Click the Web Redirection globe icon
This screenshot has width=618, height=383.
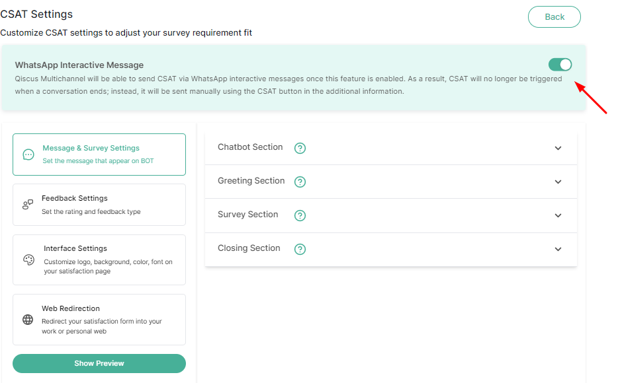click(28, 320)
